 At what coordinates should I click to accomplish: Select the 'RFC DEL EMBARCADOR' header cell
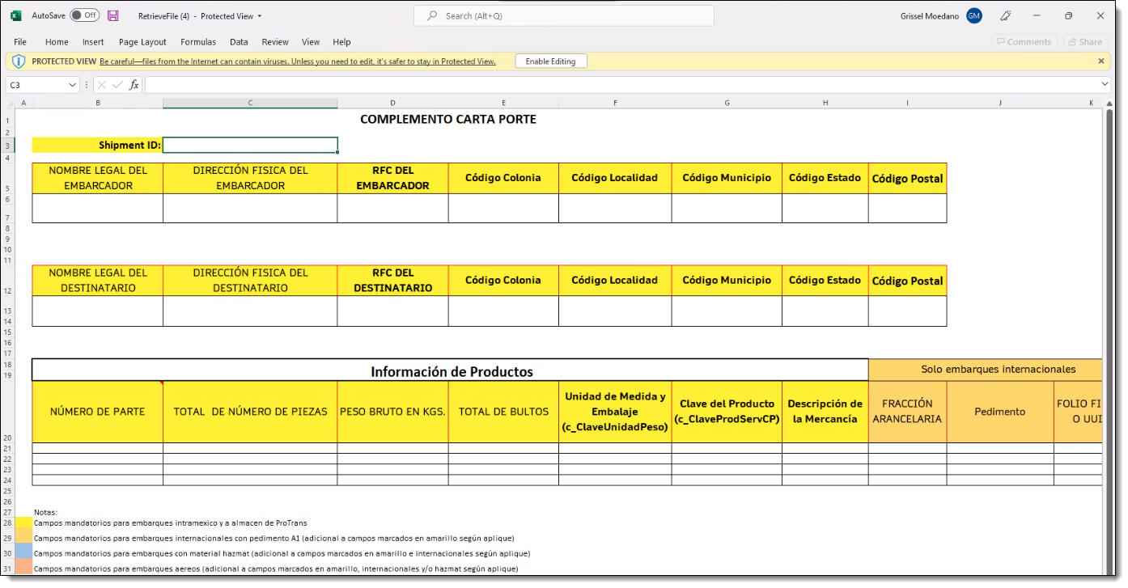pyautogui.click(x=392, y=178)
